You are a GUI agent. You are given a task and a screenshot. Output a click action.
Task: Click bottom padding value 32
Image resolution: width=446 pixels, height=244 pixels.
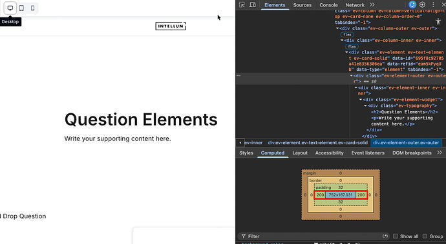tap(341, 202)
